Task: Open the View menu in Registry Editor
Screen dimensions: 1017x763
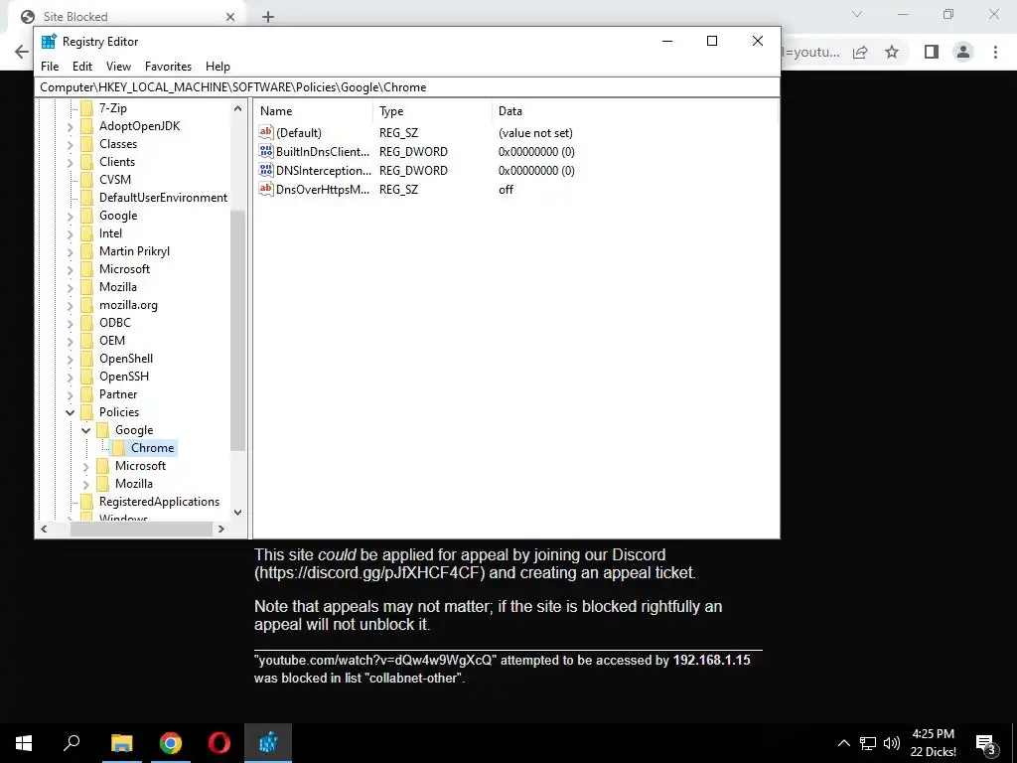Action: [x=118, y=67]
